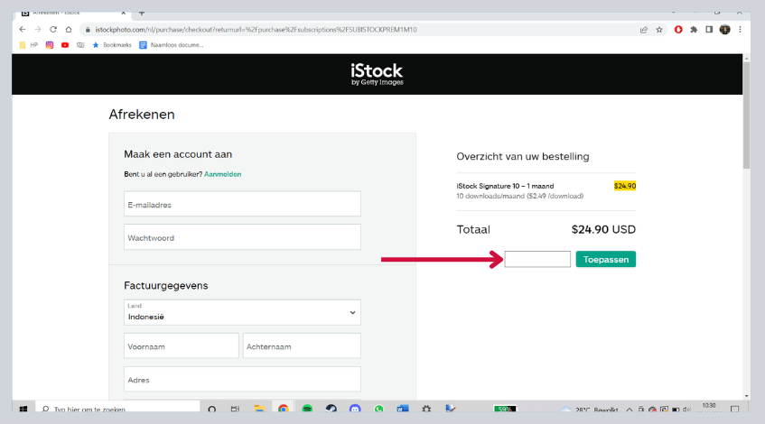
Task: Bookmark this page with the star icon
Action: click(x=659, y=30)
